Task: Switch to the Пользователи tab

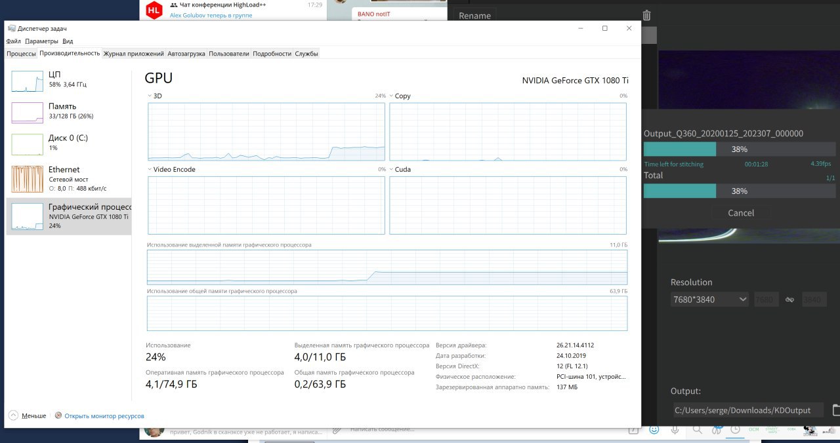Action: [229, 54]
